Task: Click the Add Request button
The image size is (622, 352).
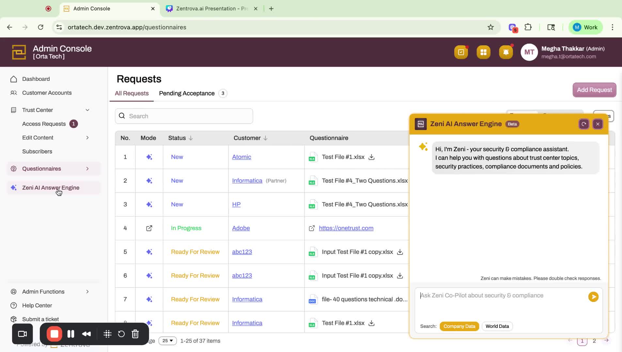Action: coord(594,90)
